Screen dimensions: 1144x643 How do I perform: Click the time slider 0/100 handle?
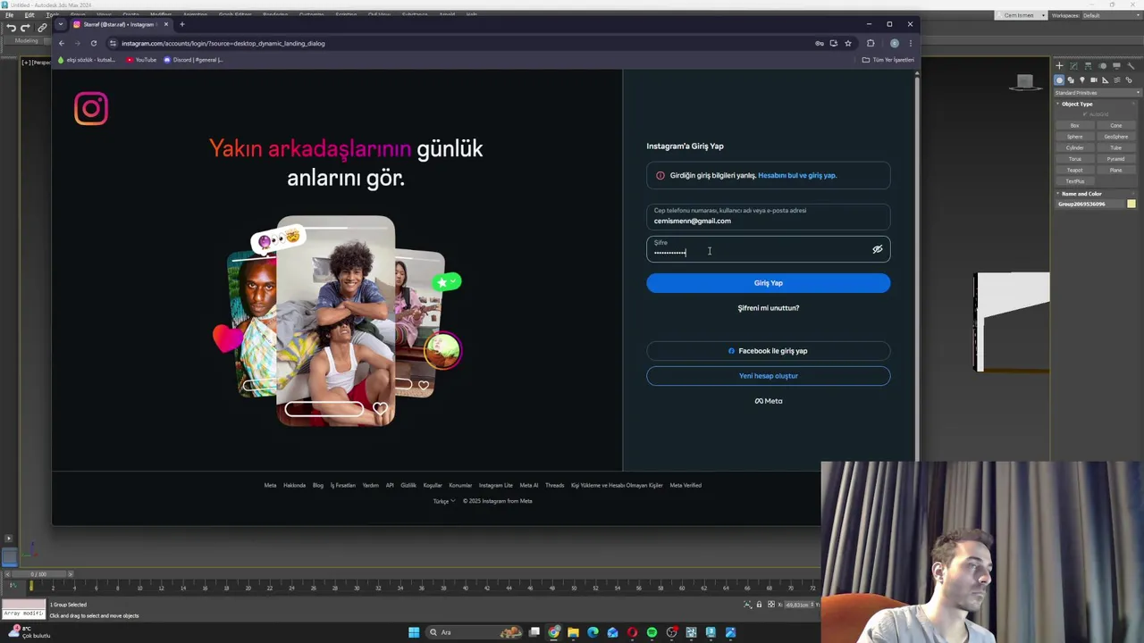38,573
